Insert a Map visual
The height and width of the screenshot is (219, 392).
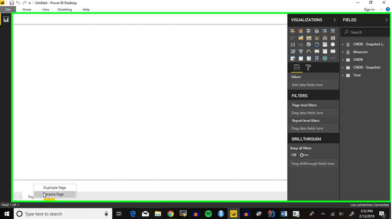[x=333, y=45]
